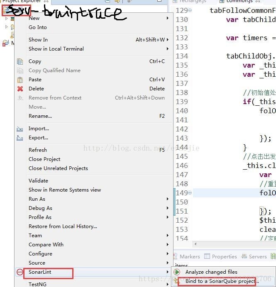Click the Paste clipboard icon

(20, 80)
